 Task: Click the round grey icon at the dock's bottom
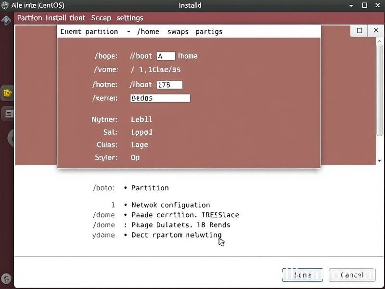coord(6,278)
